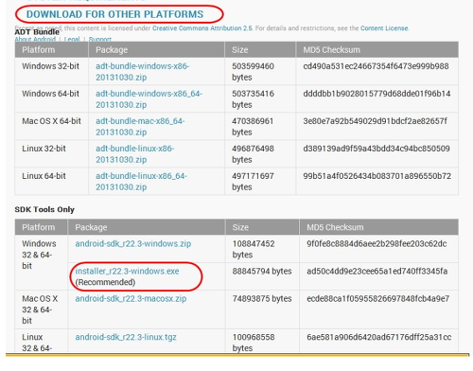Viewport: 473px width, 371px height.
Task: Download adt-bundle-windows-x86_64-20131030.zip
Action: click(x=149, y=99)
